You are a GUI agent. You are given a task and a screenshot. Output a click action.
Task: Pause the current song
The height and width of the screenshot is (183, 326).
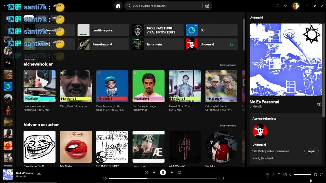click(163, 172)
